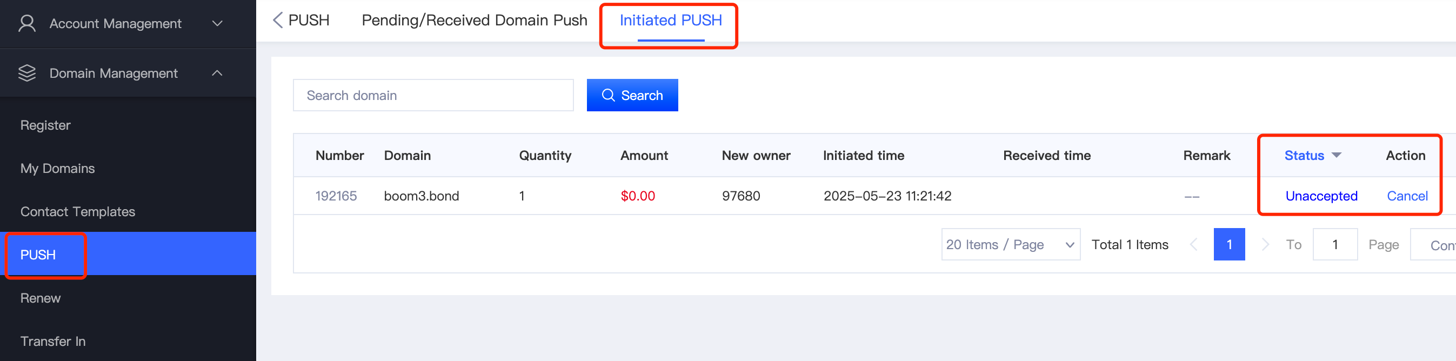Click the back arrow beside PUSH

(277, 21)
